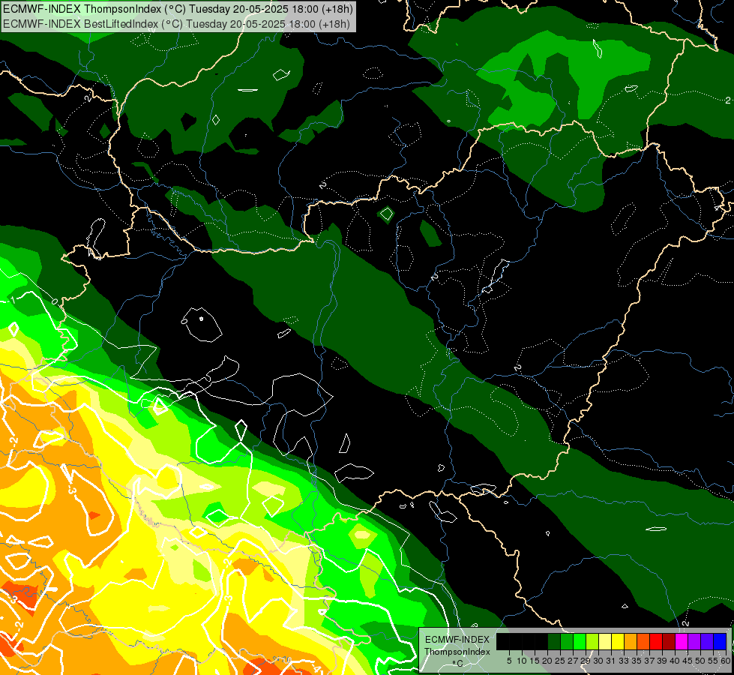Click the legend scale value '55'
The width and height of the screenshot is (734, 675).
713,661
